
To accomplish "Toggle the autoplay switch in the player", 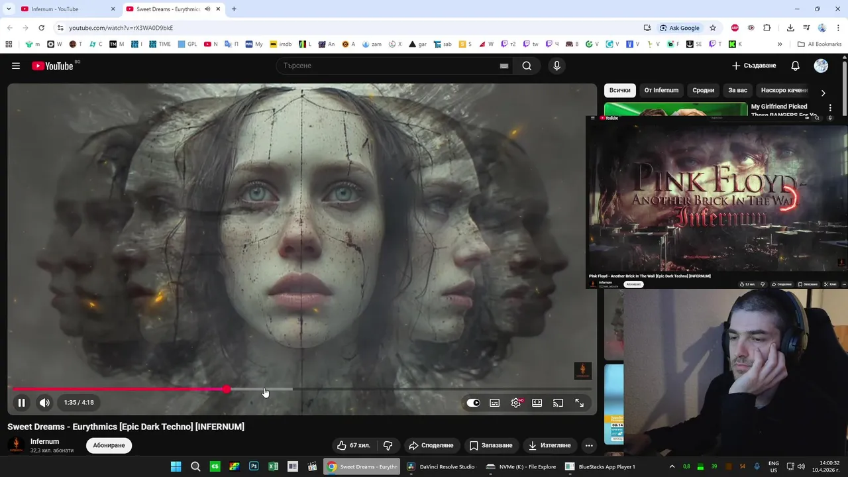I will 473,403.
